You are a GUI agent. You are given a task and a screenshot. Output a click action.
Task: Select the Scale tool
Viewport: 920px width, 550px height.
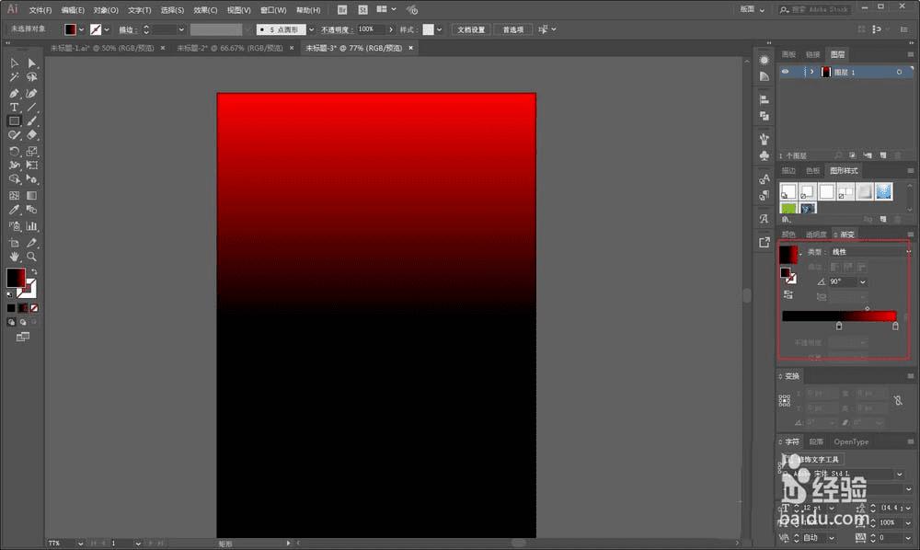(x=31, y=151)
